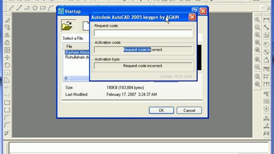This screenshot has height=154, width=274.
Task: Click the Activation type field
Action: [143, 66]
